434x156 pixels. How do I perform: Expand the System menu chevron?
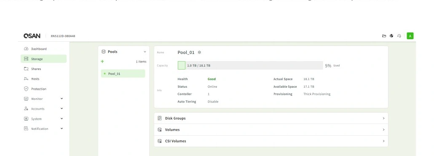(x=62, y=118)
